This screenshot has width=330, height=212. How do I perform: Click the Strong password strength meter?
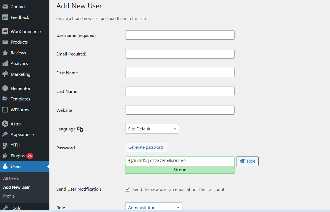pyautogui.click(x=180, y=170)
